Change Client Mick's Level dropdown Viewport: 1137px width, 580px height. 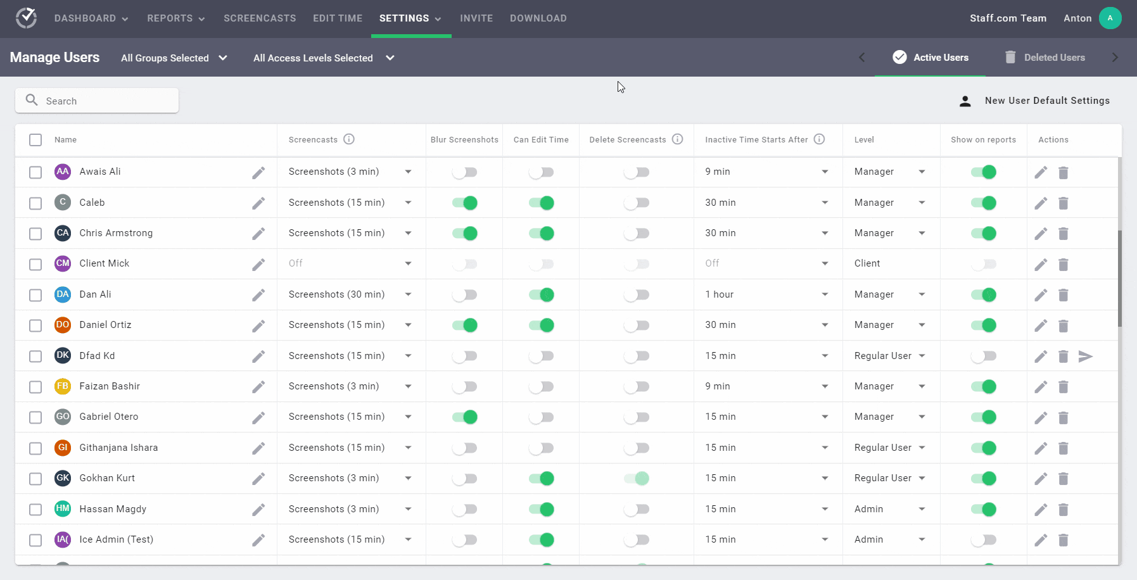pos(889,263)
